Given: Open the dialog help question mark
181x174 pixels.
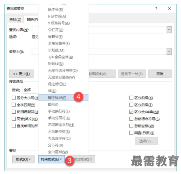Looking at the screenshot, I should (x=156, y=9).
